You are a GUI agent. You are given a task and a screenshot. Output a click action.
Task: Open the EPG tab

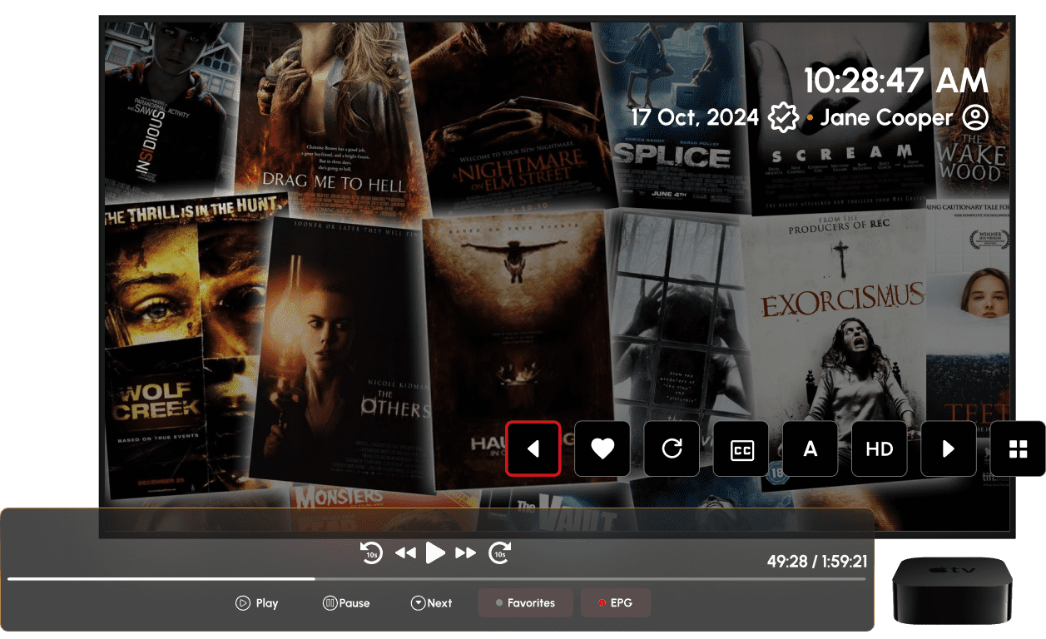(615, 603)
